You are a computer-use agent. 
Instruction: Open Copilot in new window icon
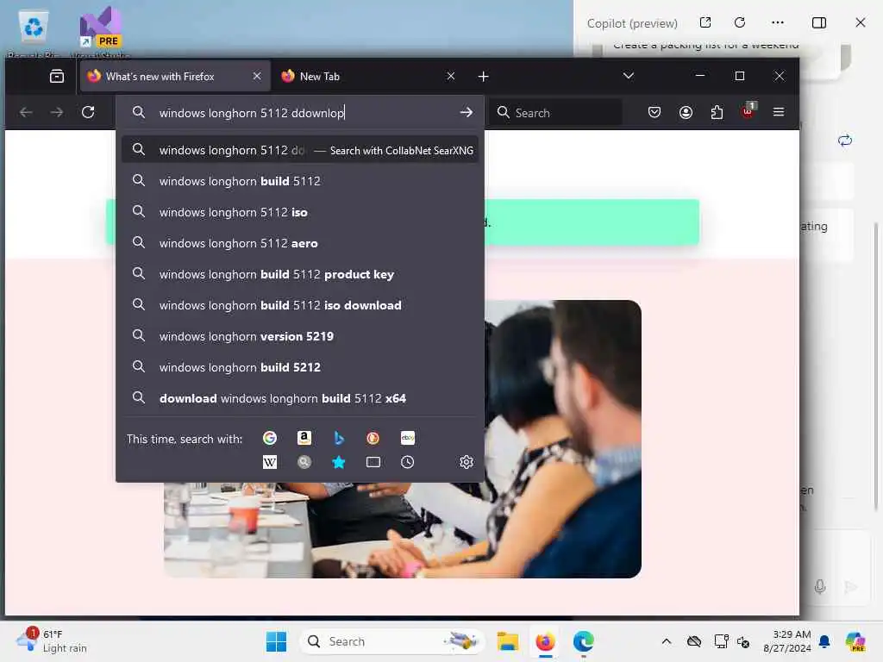tap(705, 22)
